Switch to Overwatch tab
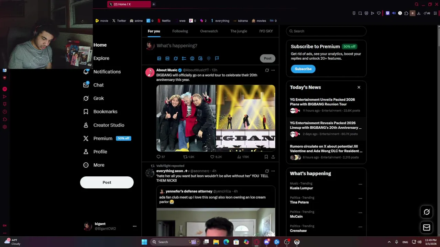The width and height of the screenshot is (440, 247). (209, 31)
